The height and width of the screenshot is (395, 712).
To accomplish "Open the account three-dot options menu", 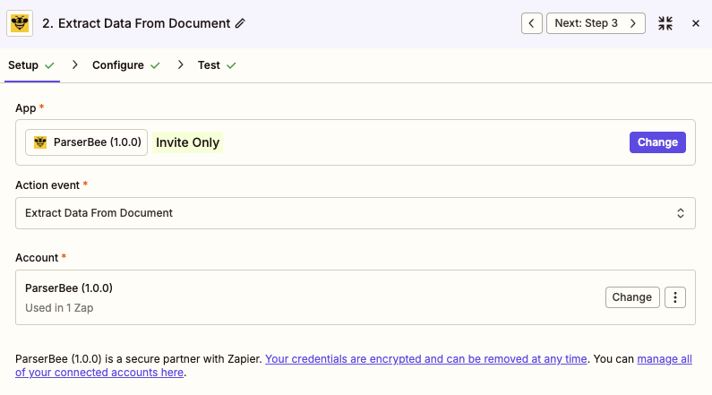I will point(674,297).
